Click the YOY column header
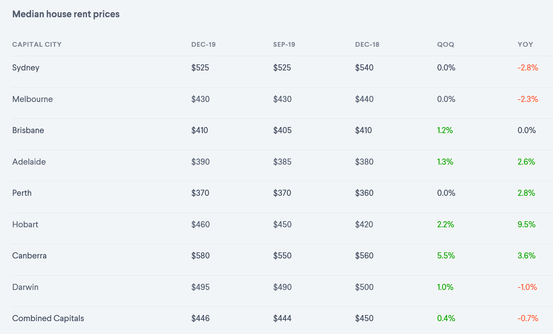Viewport: 553px width, 334px height. point(525,44)
